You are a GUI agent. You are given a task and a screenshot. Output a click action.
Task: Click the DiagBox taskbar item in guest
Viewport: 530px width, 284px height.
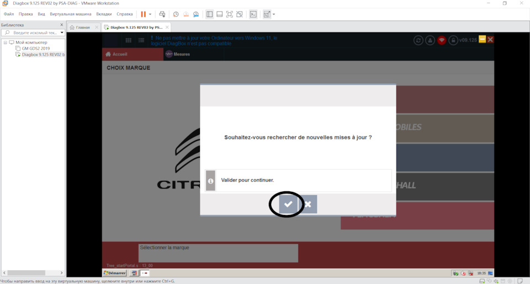click(145, 273)
